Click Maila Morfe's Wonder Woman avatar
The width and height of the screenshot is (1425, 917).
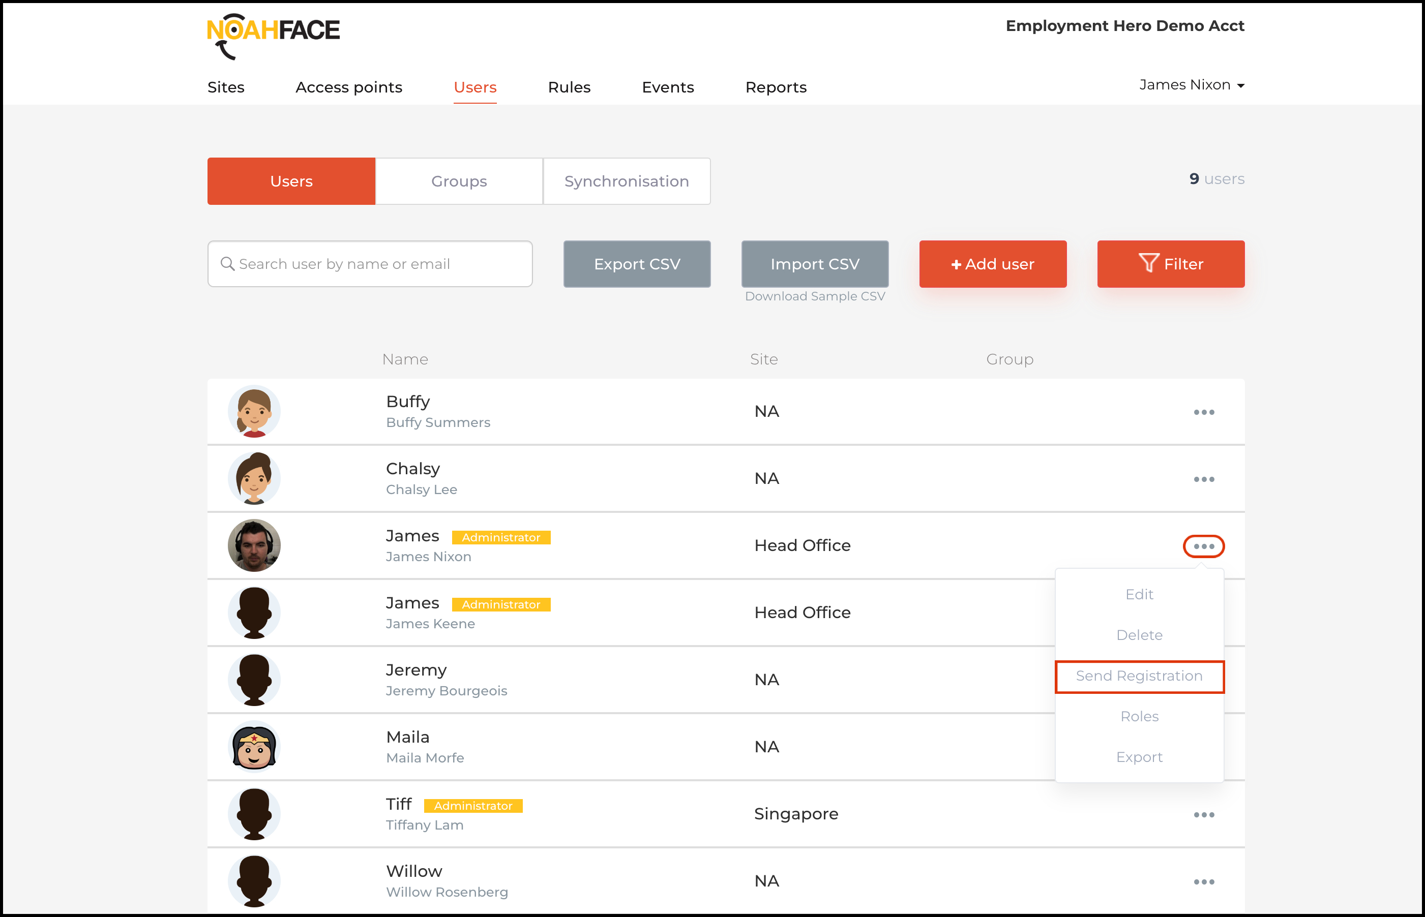[254, 747]
